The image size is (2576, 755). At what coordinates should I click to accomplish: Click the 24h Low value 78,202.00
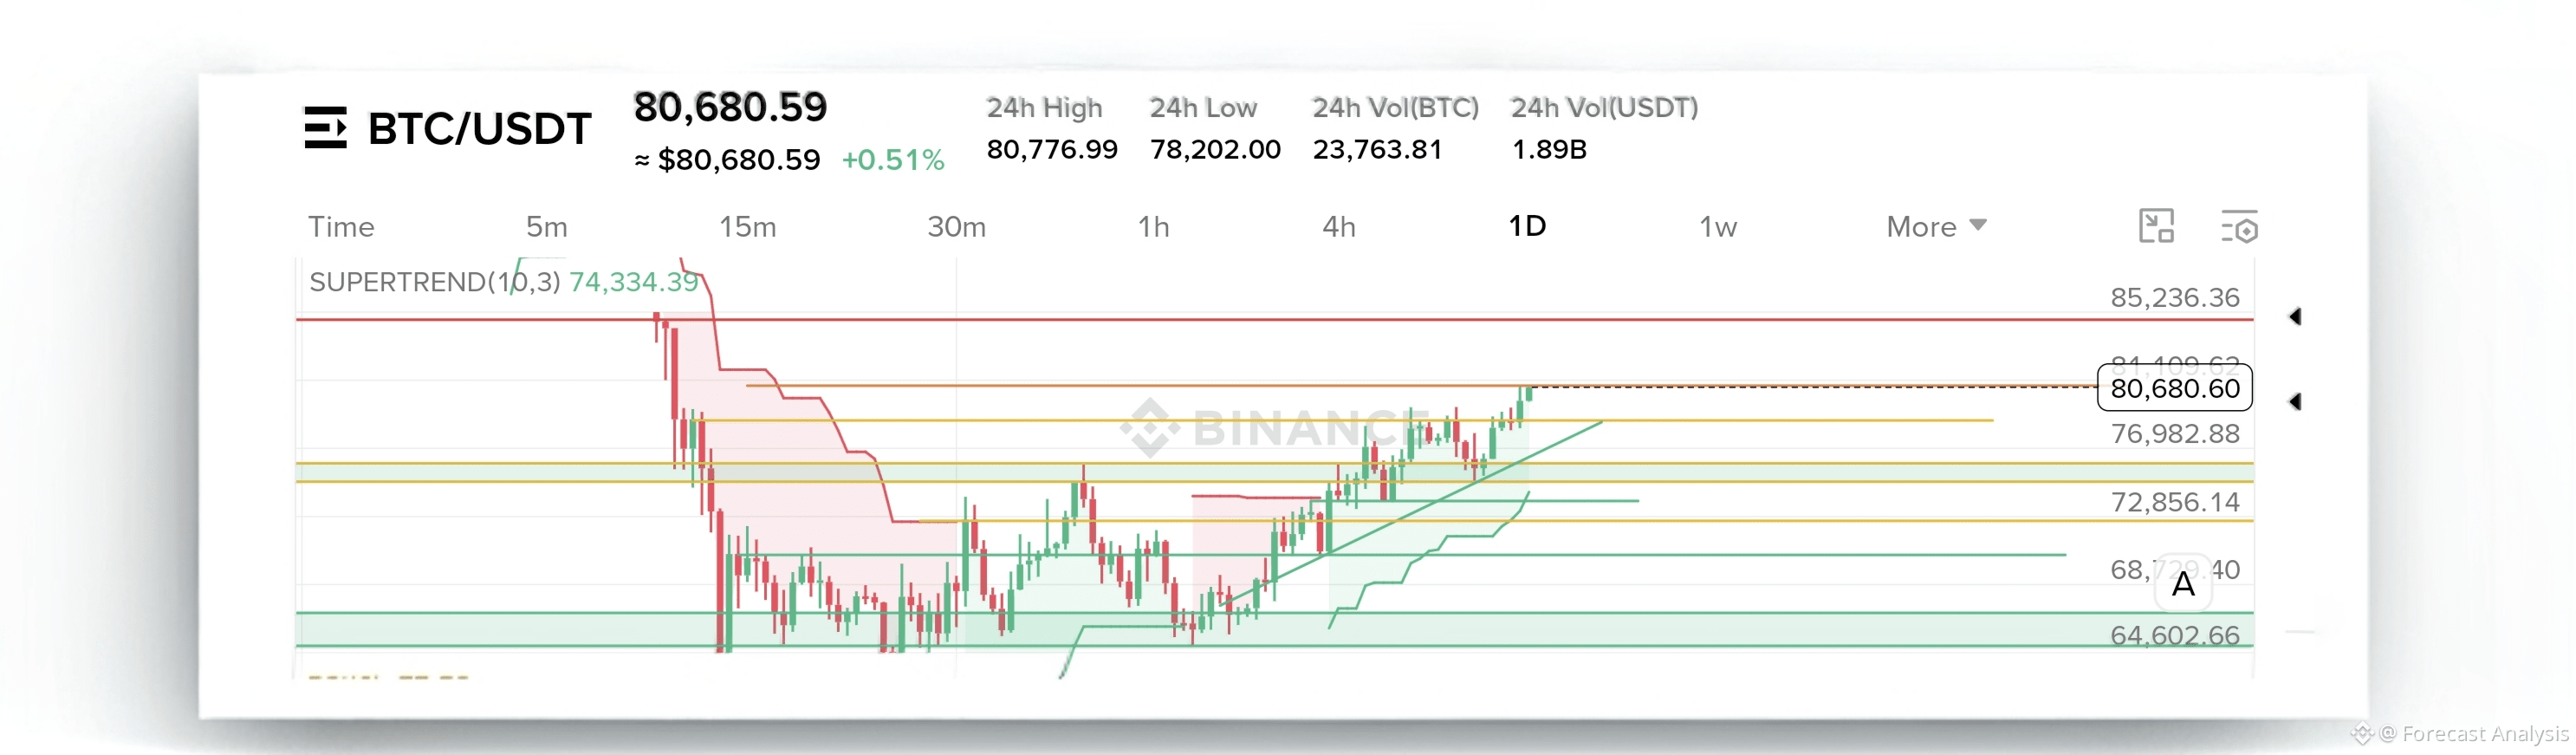1215,149
